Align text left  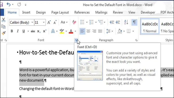pos(82,31)
